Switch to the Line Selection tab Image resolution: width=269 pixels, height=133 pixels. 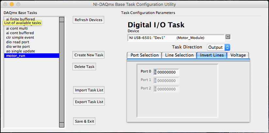(x=179, y=55)
